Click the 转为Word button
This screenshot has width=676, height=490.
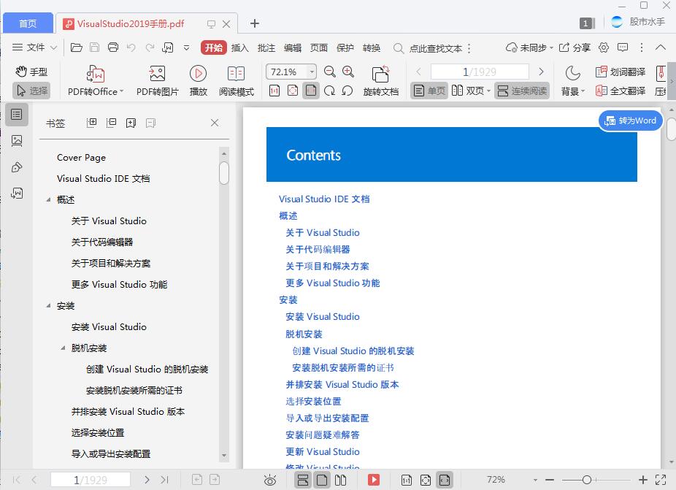pyautogui.click(x=630, y=120)
